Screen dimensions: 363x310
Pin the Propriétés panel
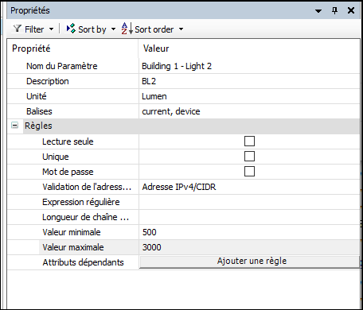pos(335,10)
